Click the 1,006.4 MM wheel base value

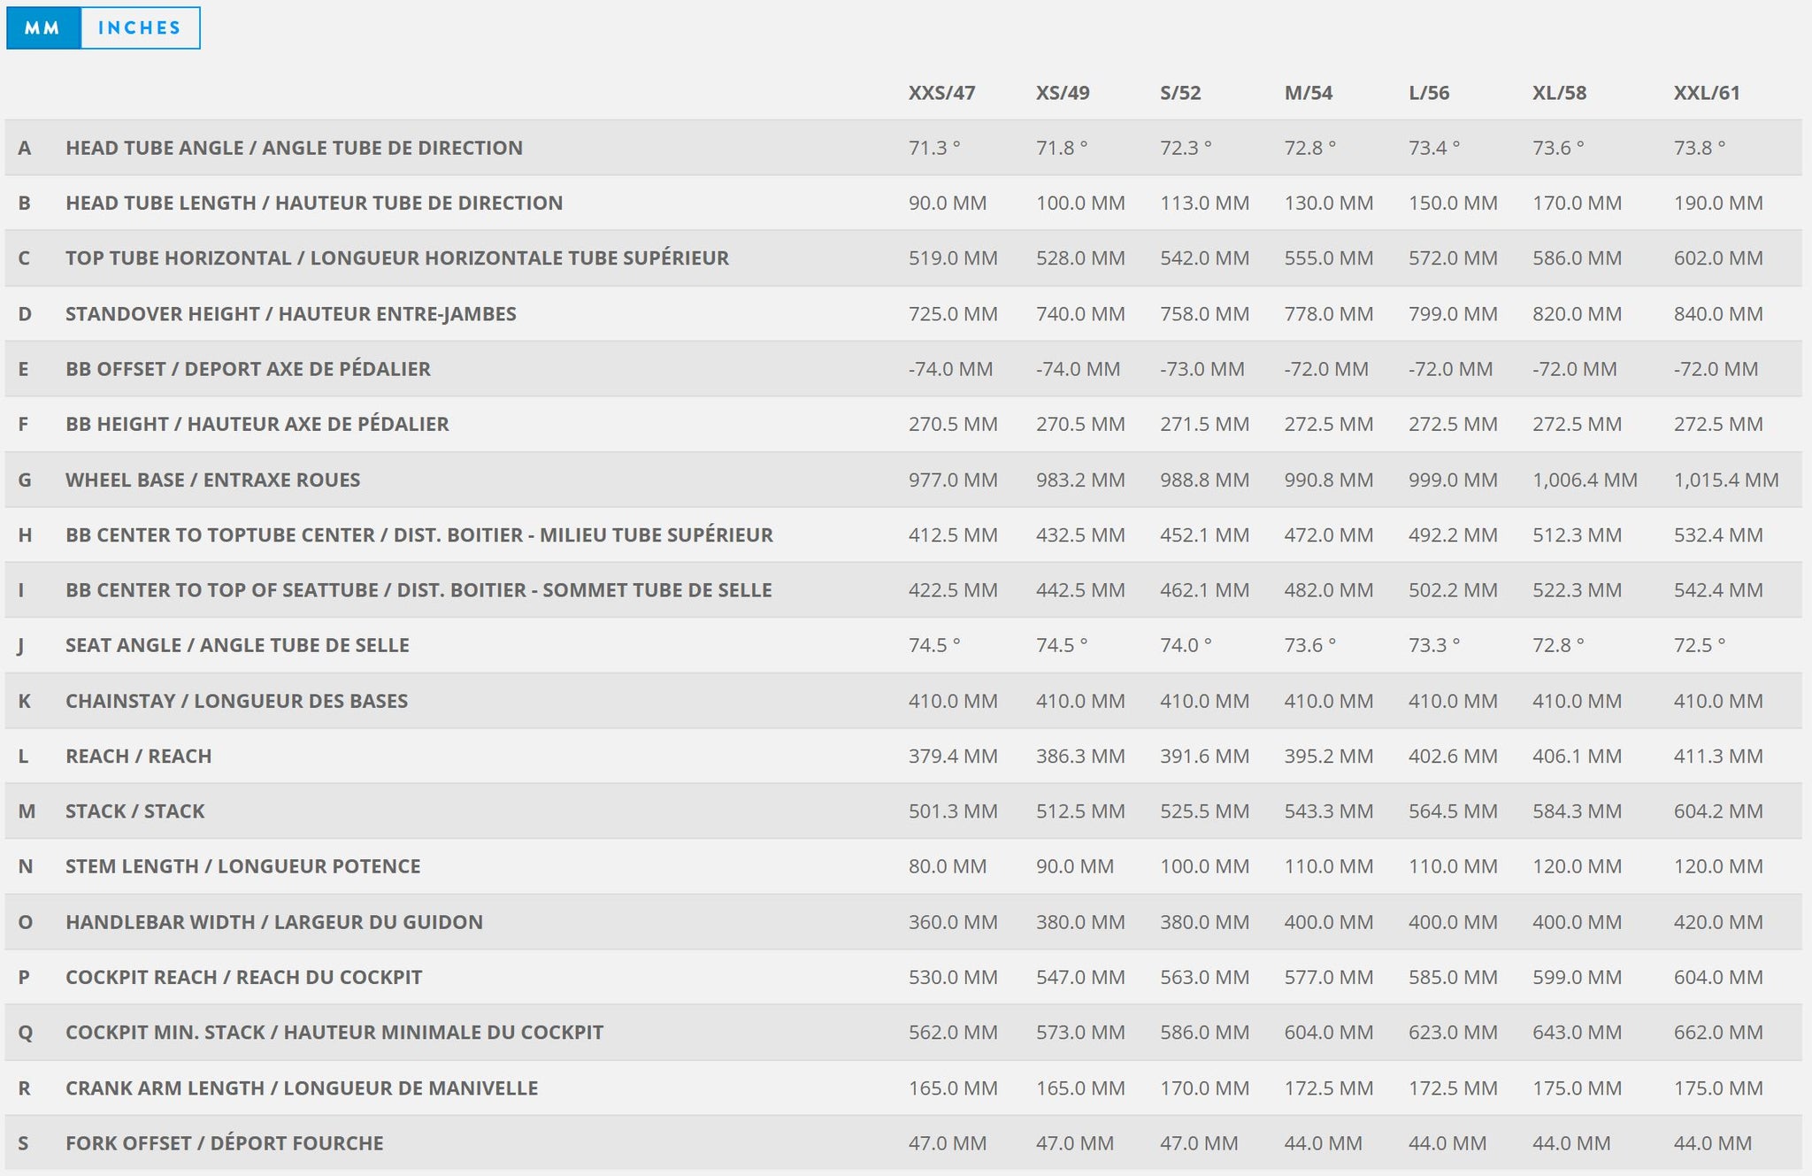(1585, 480)
